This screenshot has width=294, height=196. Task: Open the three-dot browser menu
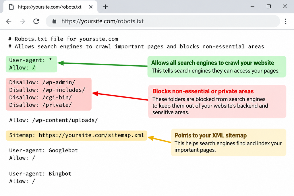(x=286, y=21)
